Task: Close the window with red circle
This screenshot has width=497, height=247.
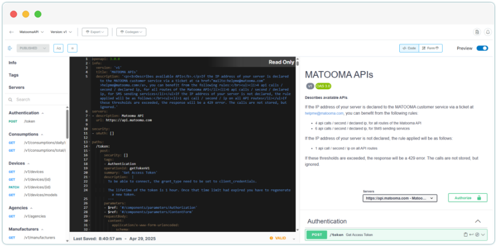Action: pyautogui.click(x=13, y=14)
